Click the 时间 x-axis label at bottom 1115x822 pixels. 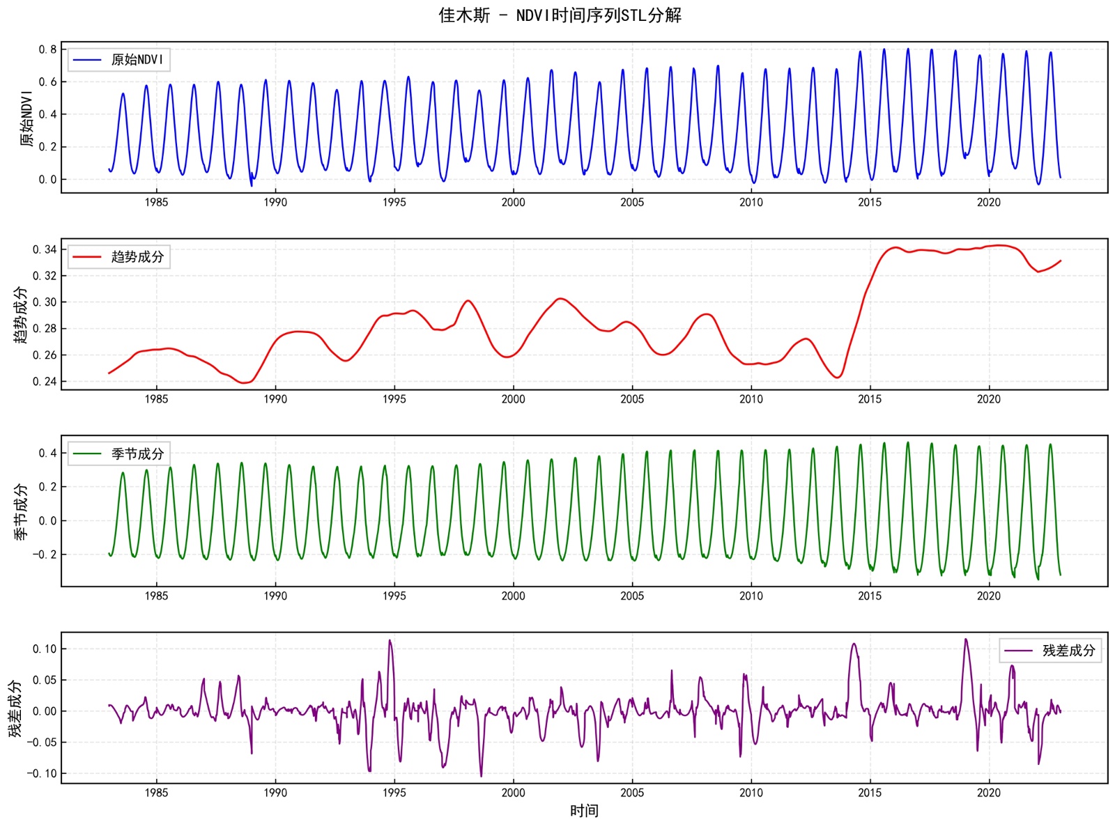point(584,811)
